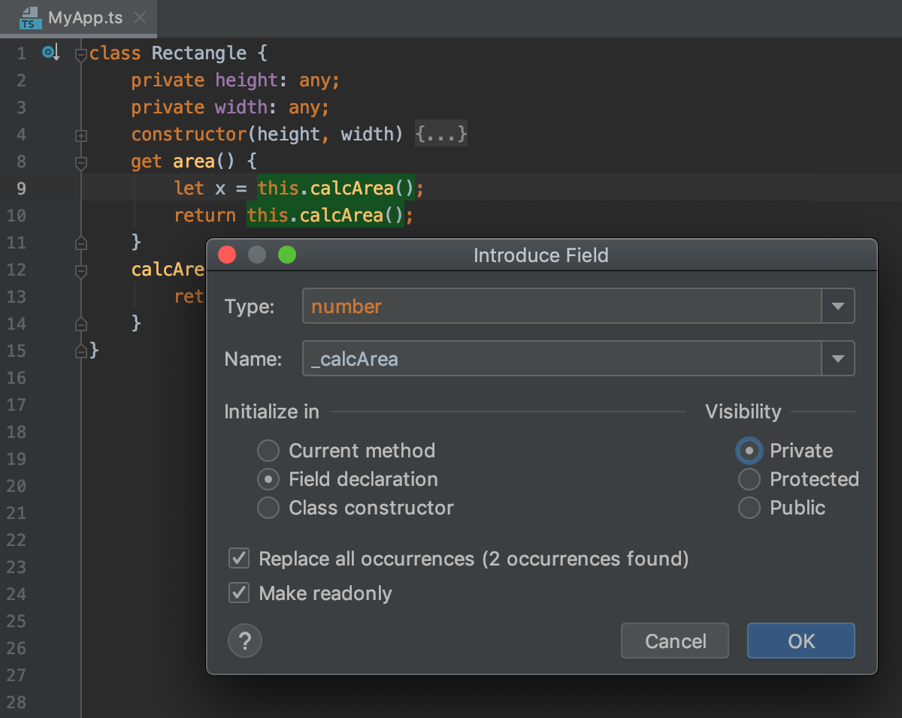Screen dimensions: 902x718
Task: Click the red close button of the dialog
Action: pyautogui.click(x=227, y=255)
